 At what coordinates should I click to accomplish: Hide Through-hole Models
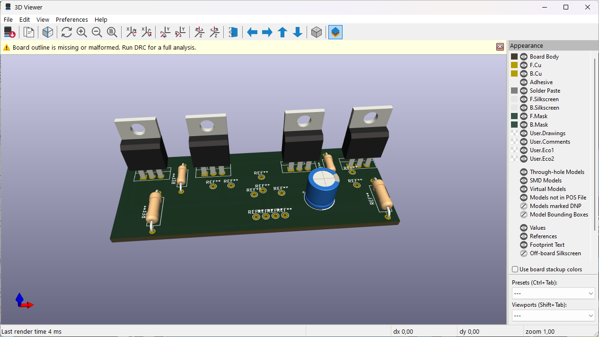point(524,172)
